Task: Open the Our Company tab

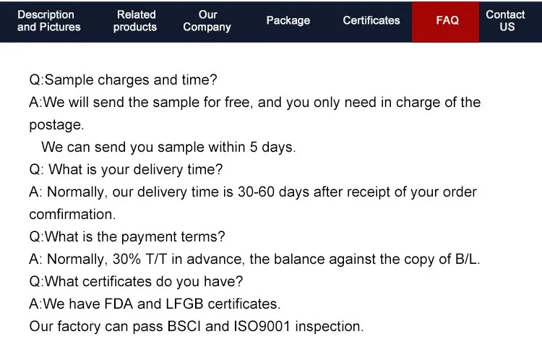Action: point(207,21)
